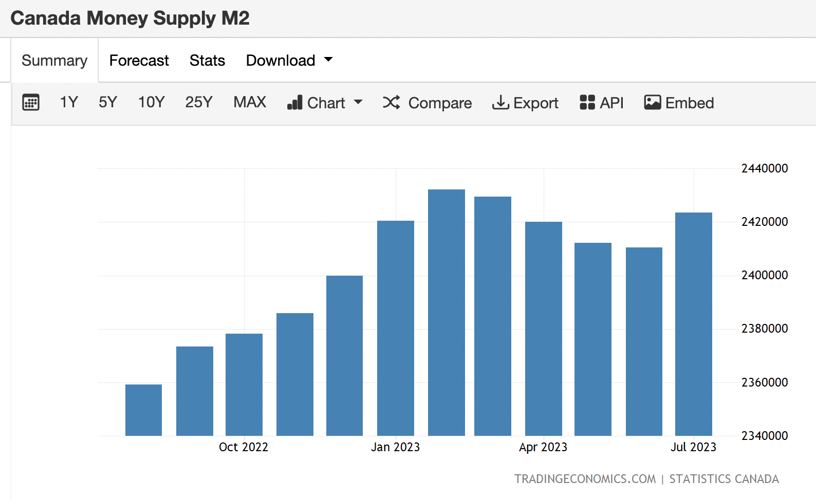The image size is (816, 501).
Task: Show MAX historical data range
Action: [250, 102]
